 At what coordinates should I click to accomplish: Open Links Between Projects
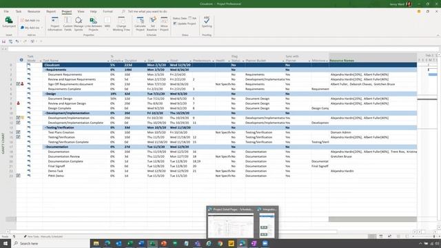point(93,23)
